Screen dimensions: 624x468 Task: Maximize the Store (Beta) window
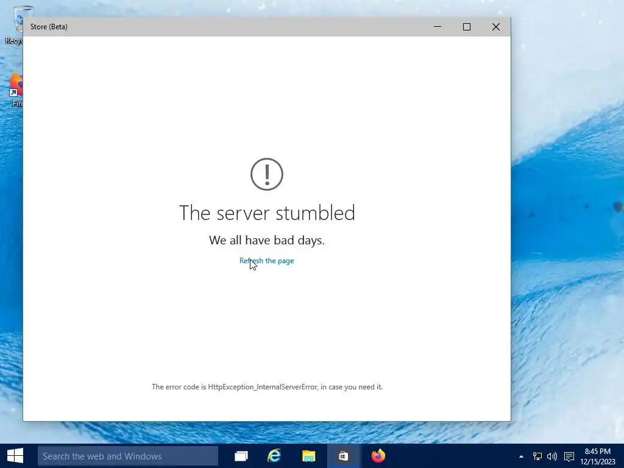[467, 27]
